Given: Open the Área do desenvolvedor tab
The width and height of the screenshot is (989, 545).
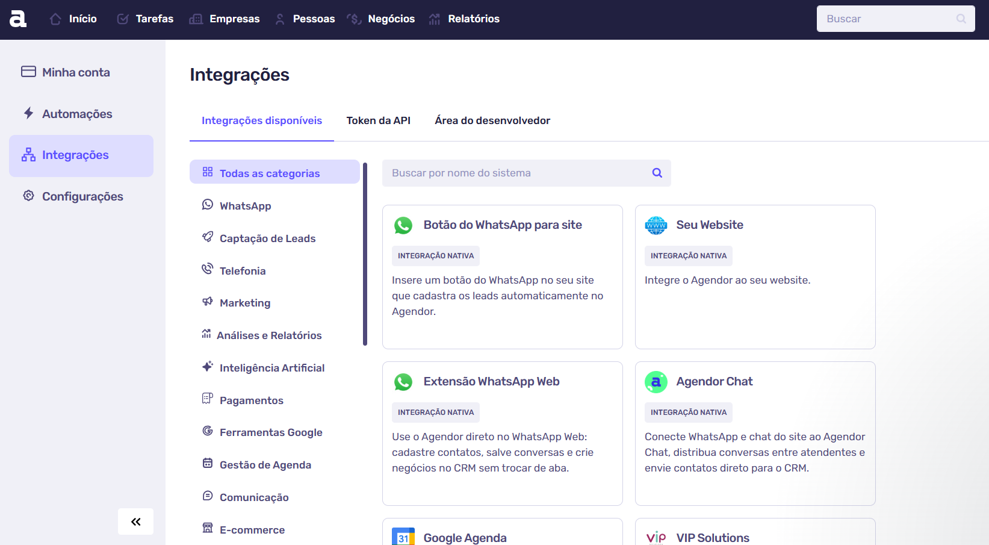Looking at the screenshot, I should (492, 120).
